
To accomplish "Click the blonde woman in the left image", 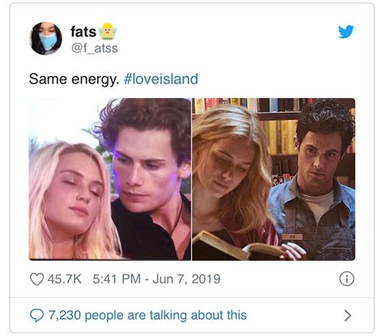I will [75, 201].
